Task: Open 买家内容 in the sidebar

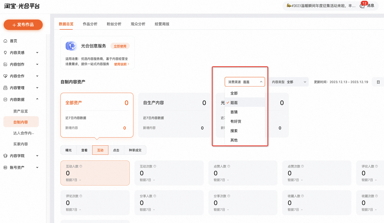Action: [x=21, y=144]
